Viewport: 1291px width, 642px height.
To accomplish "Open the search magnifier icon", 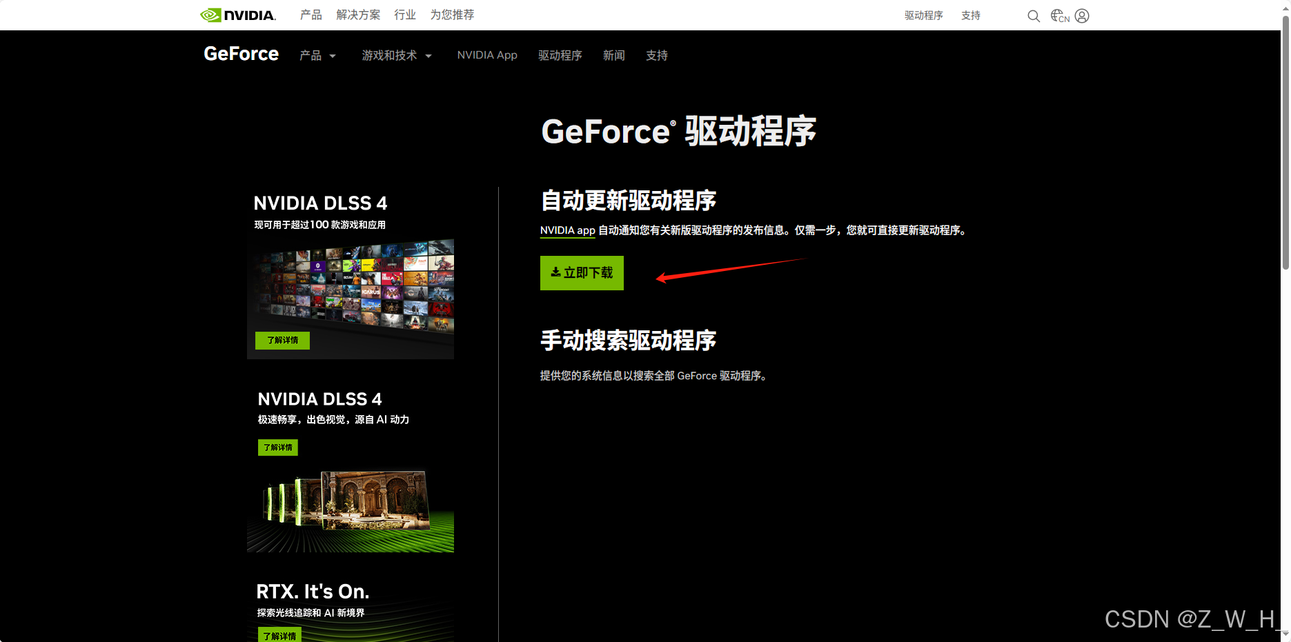I will pyautogui.click(x=1033, y=16).
